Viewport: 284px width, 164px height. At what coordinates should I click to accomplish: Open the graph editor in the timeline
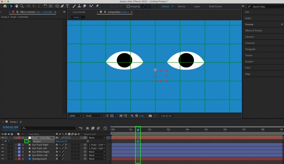pos(105,128)
